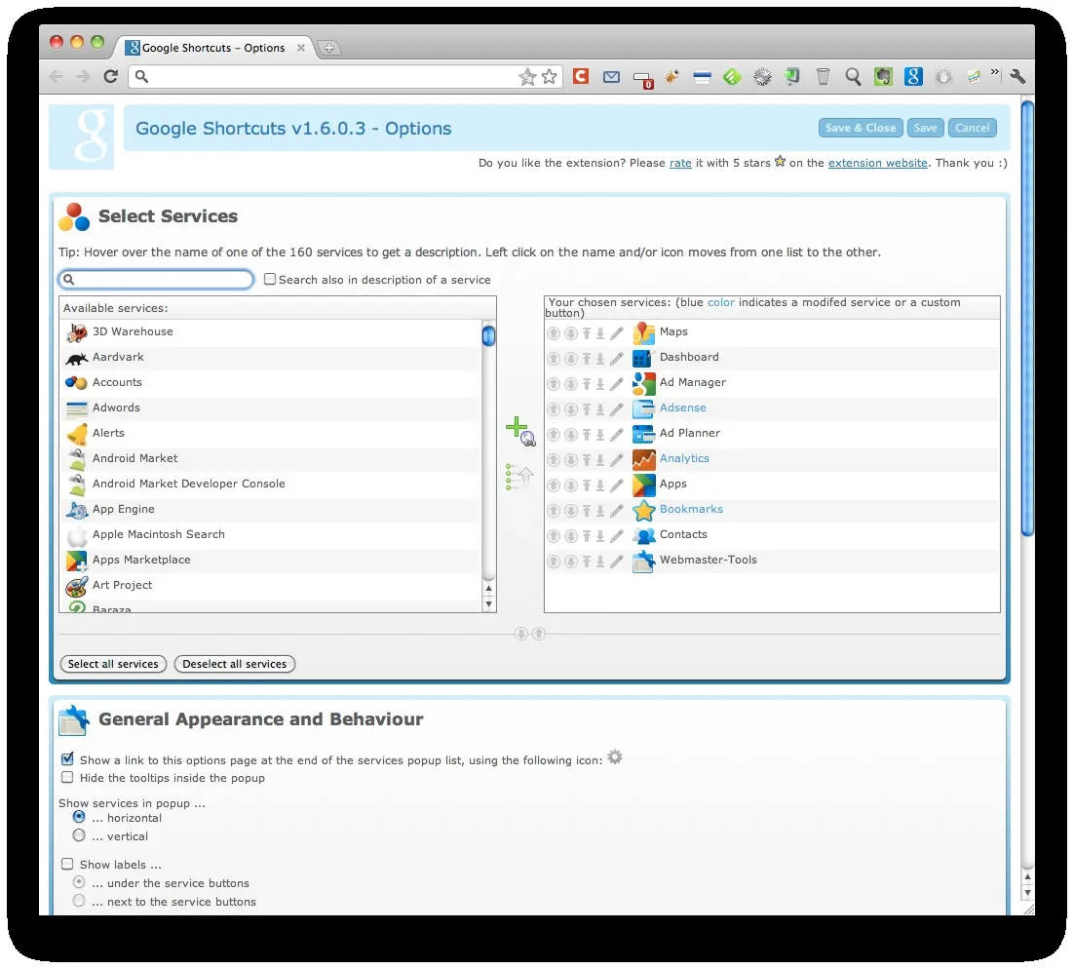Click the available services scrollbar thumb
1074x969 pixels.
(x=488, y=335)
